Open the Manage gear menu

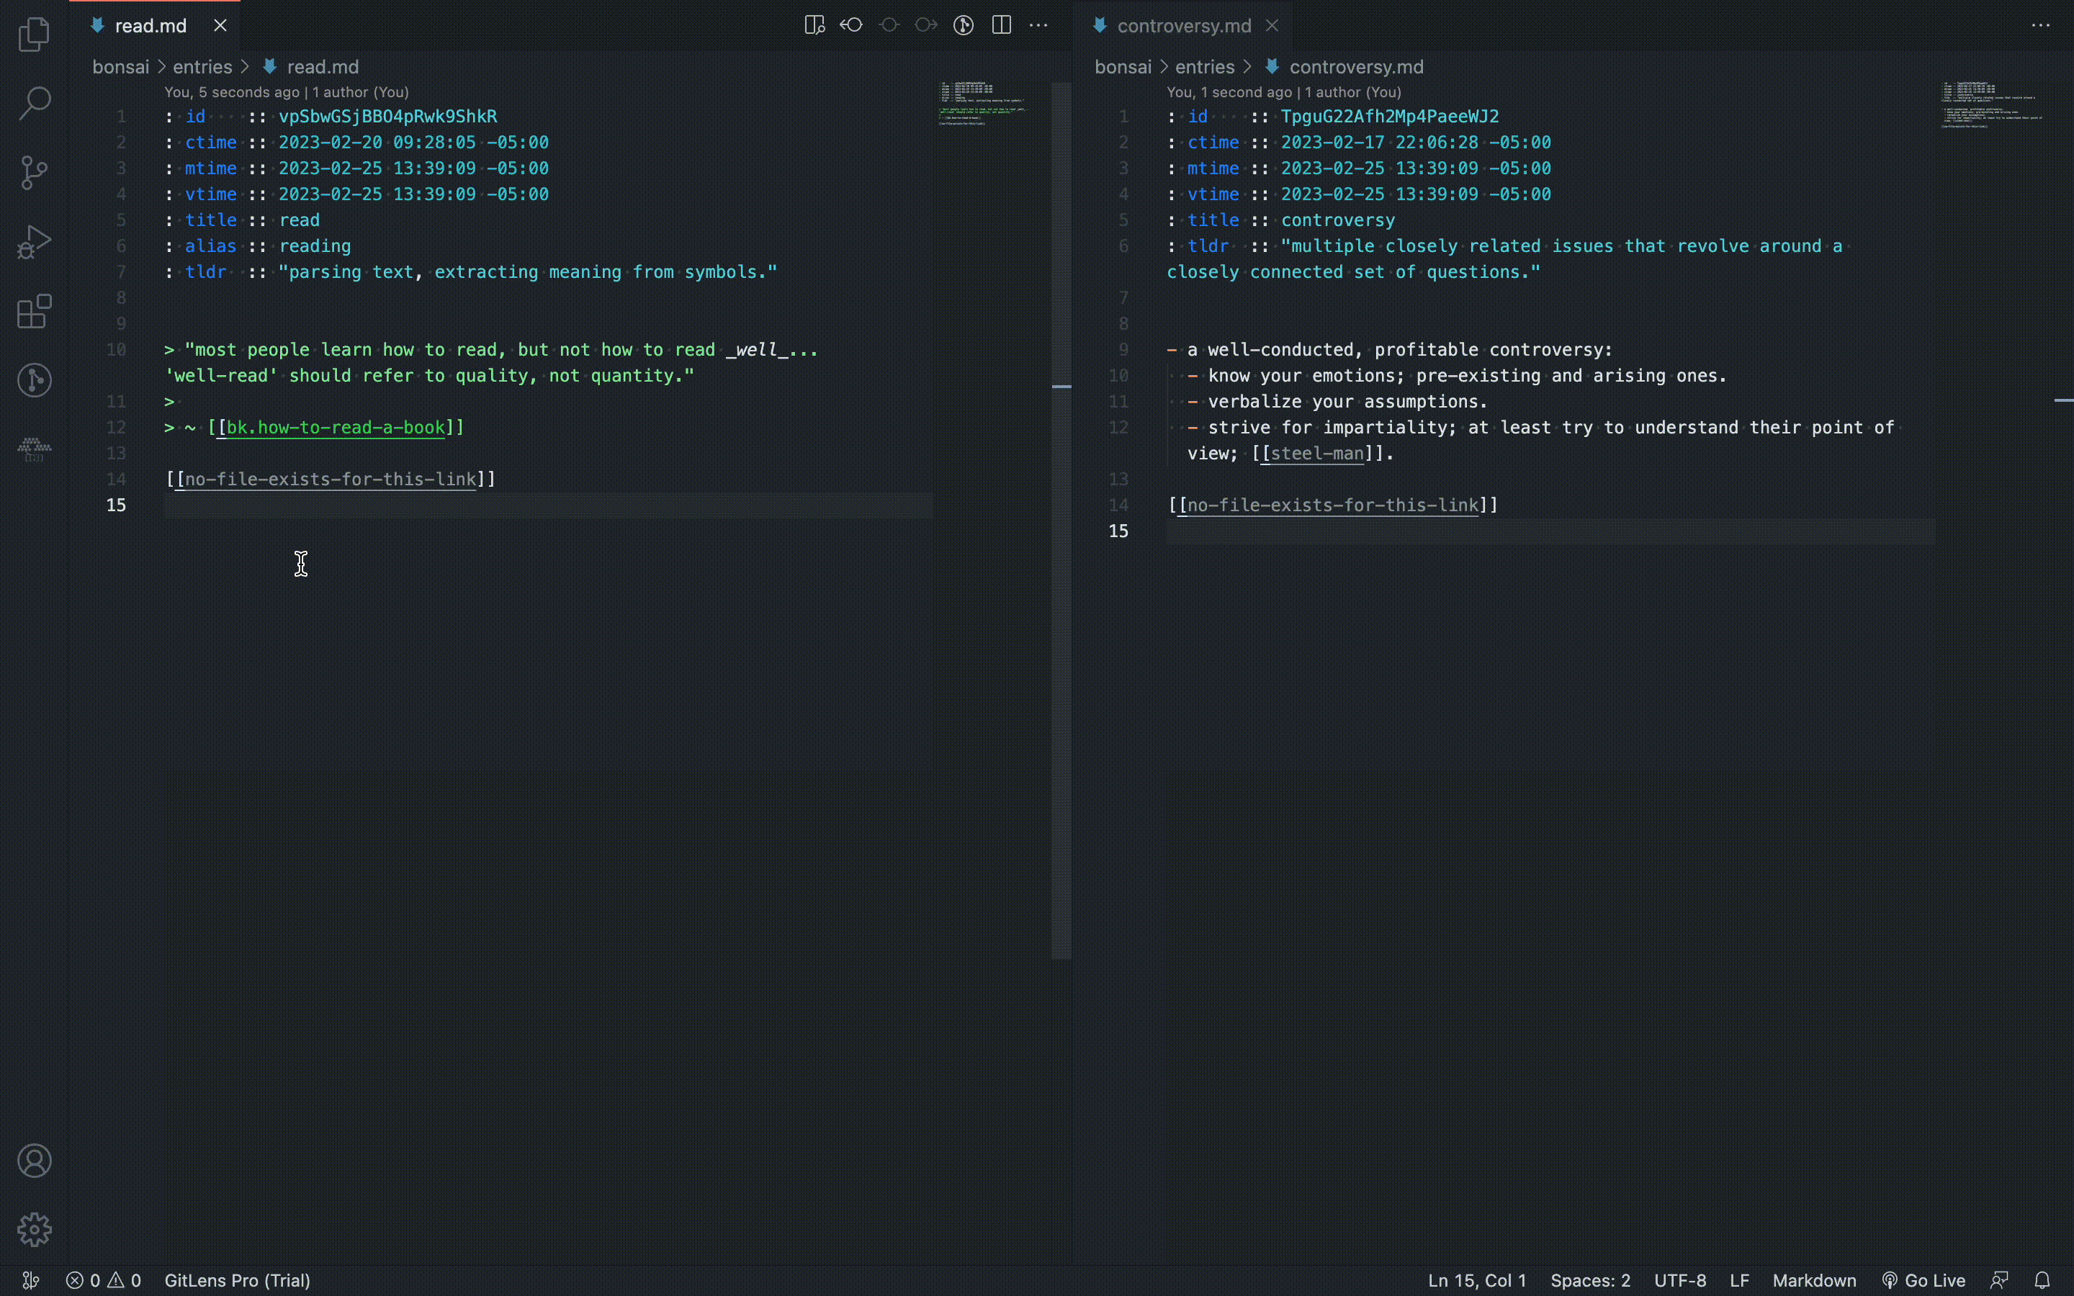(x=35, y=1230)
